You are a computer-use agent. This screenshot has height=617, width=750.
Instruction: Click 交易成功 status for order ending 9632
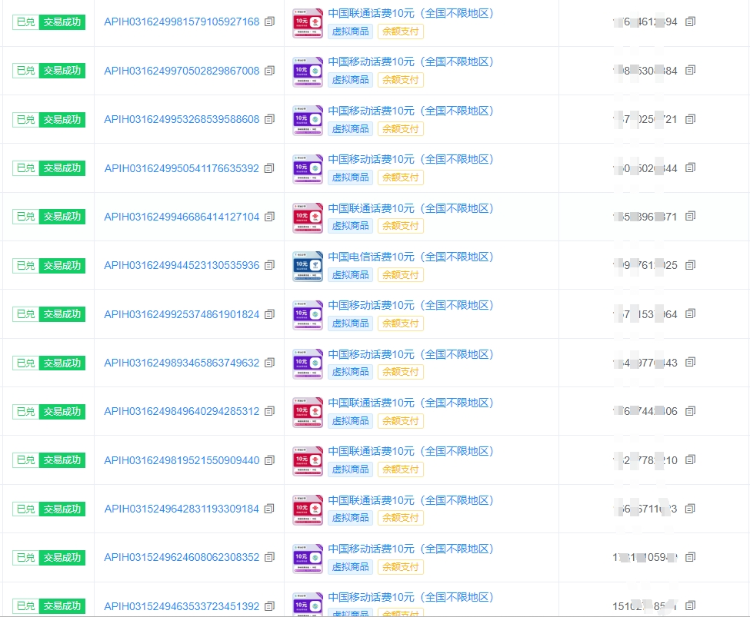[62, 363]
